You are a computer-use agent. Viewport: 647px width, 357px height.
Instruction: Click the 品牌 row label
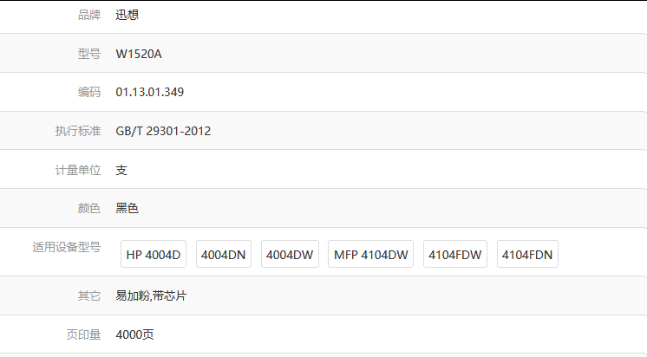(88, 15)
